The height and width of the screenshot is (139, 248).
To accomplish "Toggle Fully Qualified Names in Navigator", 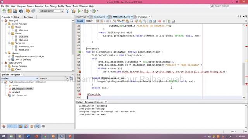I will (x=32, y=126).
